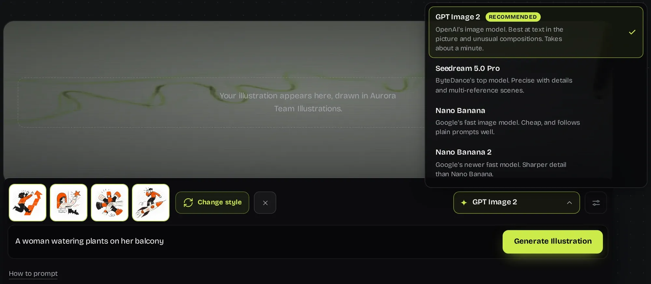Click the 'OpenAI's image model' description text
The width and height of the screenshot is (651, 284).
pyautogui.click(x=499, y=39)
